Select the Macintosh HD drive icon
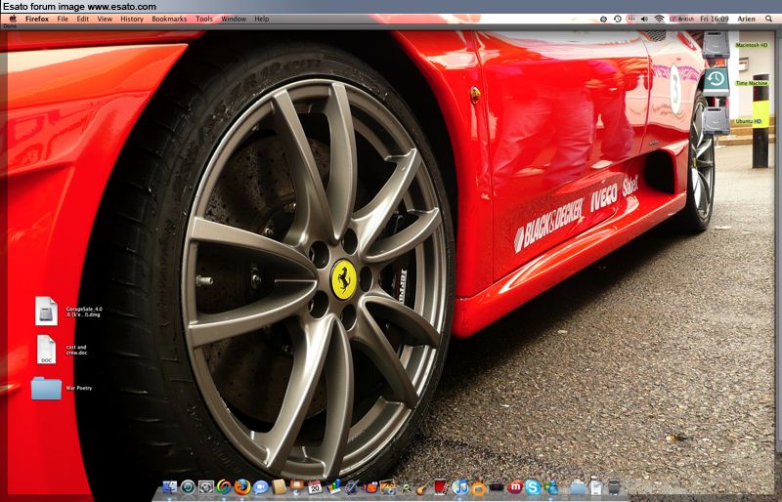This screenshot has width=782, height=502. point(717,45)
